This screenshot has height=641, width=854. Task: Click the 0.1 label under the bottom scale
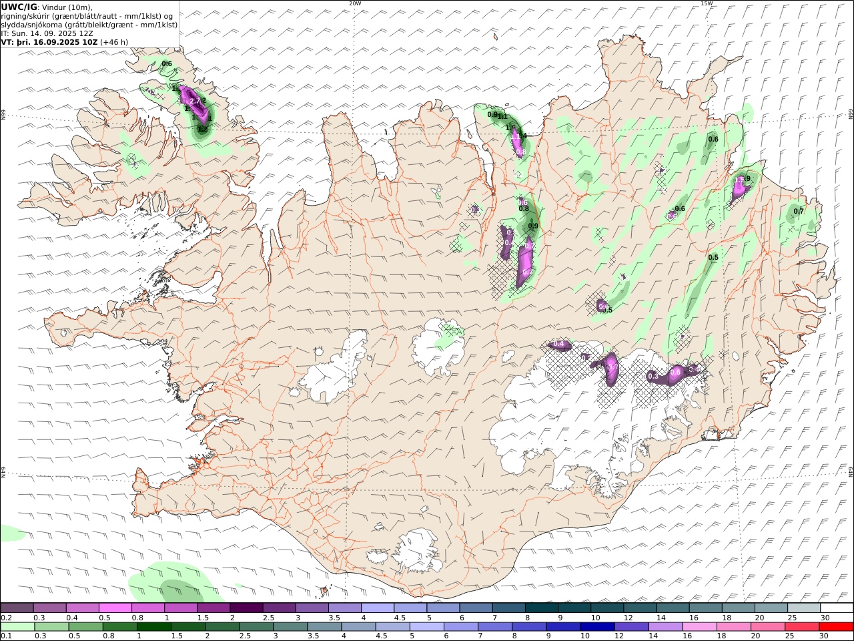click(5, 636)
